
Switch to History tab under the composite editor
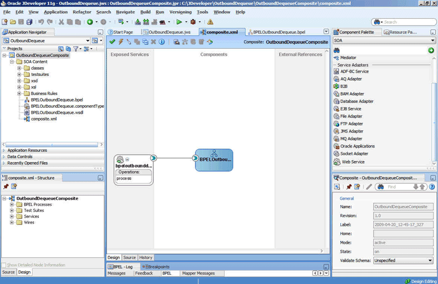point(145,257)
